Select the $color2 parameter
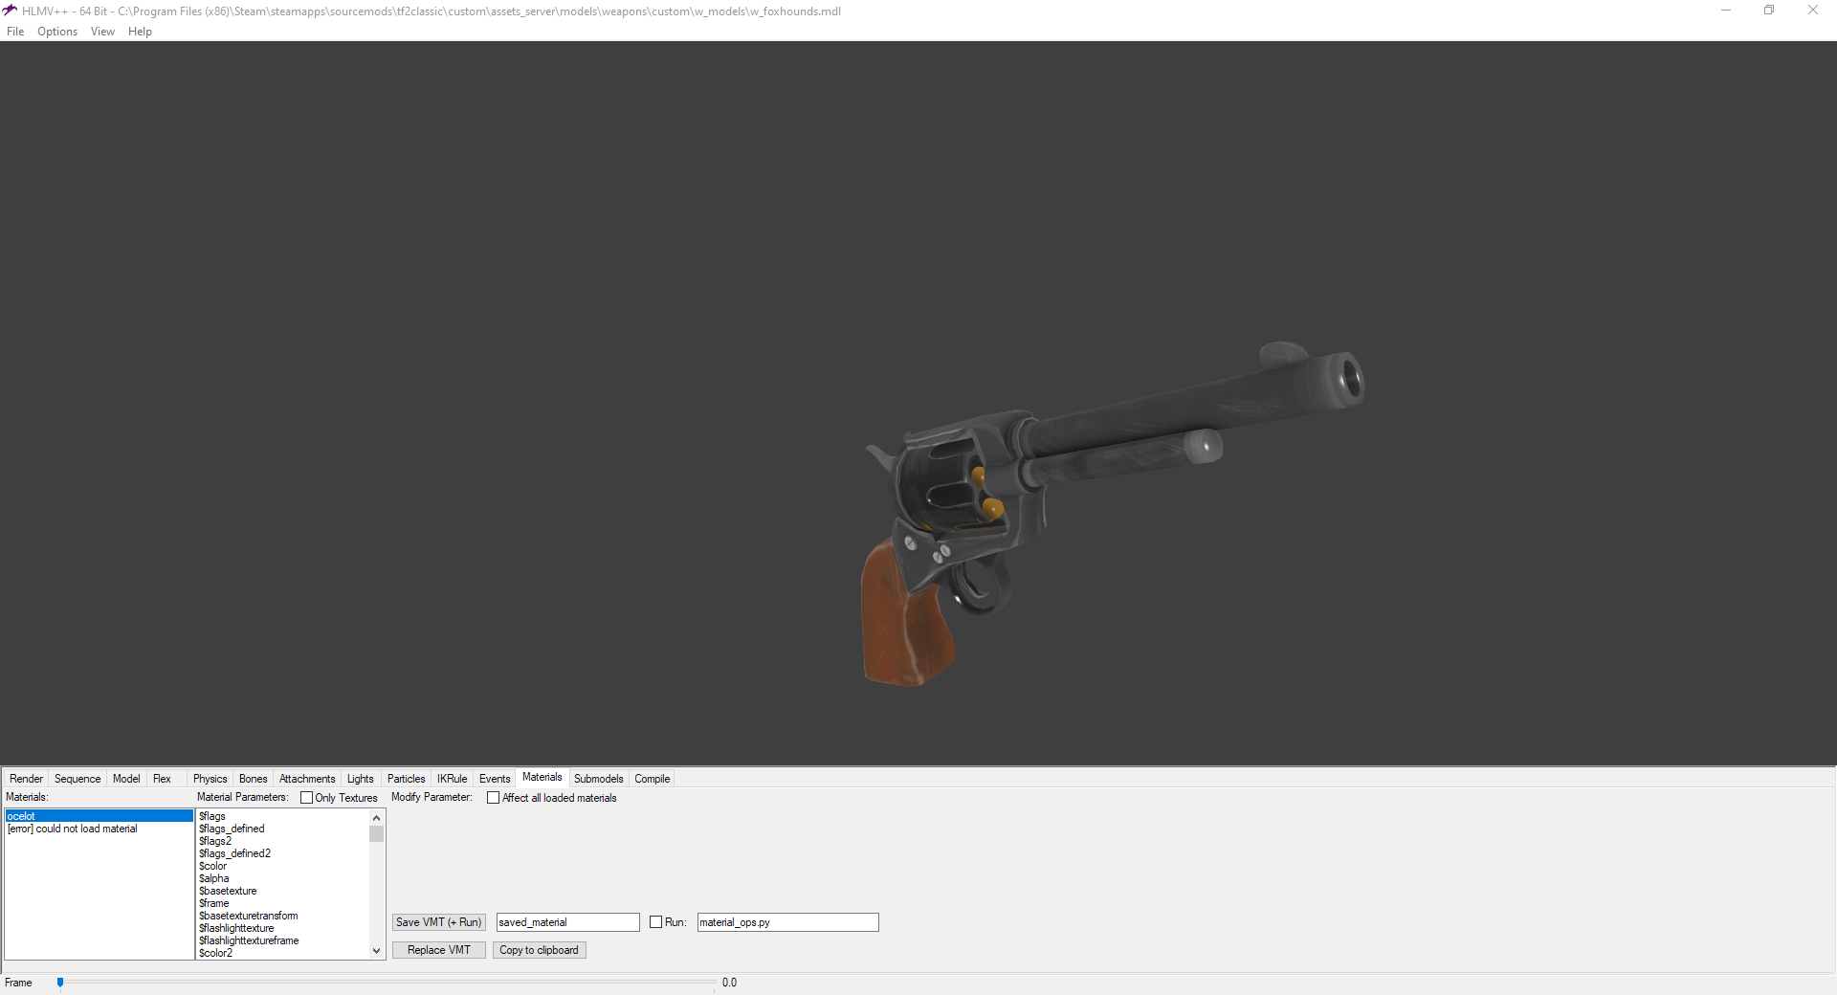Image resolution: width=1837 pixels, height=995 pixels. (x=282, y=953)
